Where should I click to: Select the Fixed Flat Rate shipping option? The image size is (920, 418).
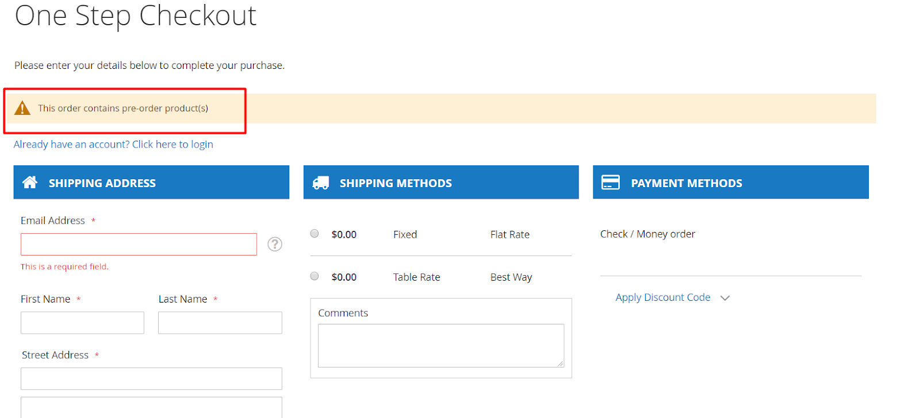click(315, 234)
